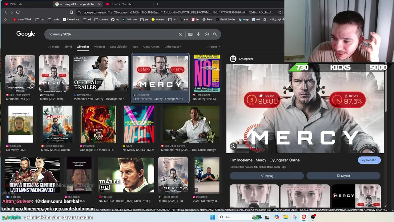Screen dimensions: 394x222
Task: Click the browser address bar URL
Action: (179, 12)
